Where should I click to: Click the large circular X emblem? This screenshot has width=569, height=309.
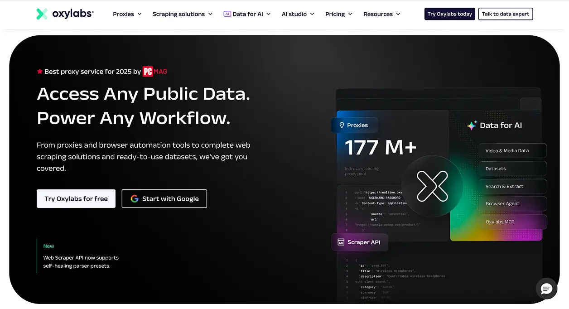(x=432, y=186)
